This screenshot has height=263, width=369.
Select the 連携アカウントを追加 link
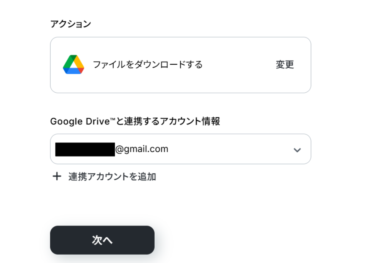(112, 176)
